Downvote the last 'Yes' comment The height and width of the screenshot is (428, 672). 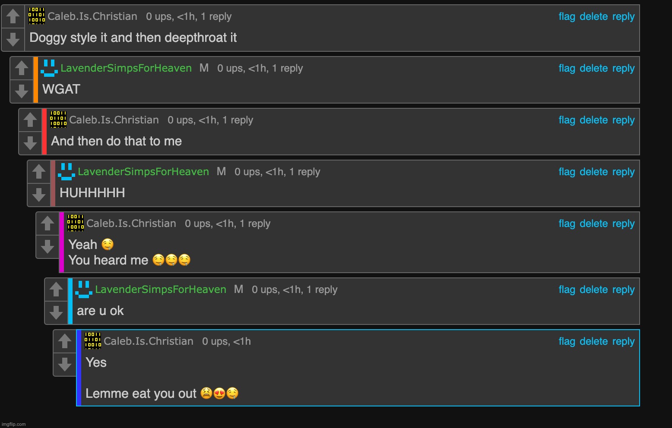[65, 364]
